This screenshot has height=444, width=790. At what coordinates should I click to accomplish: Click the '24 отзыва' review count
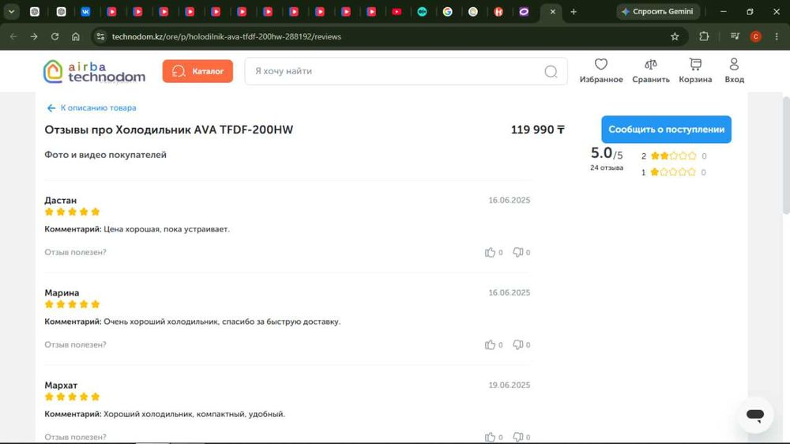(607, 167)
